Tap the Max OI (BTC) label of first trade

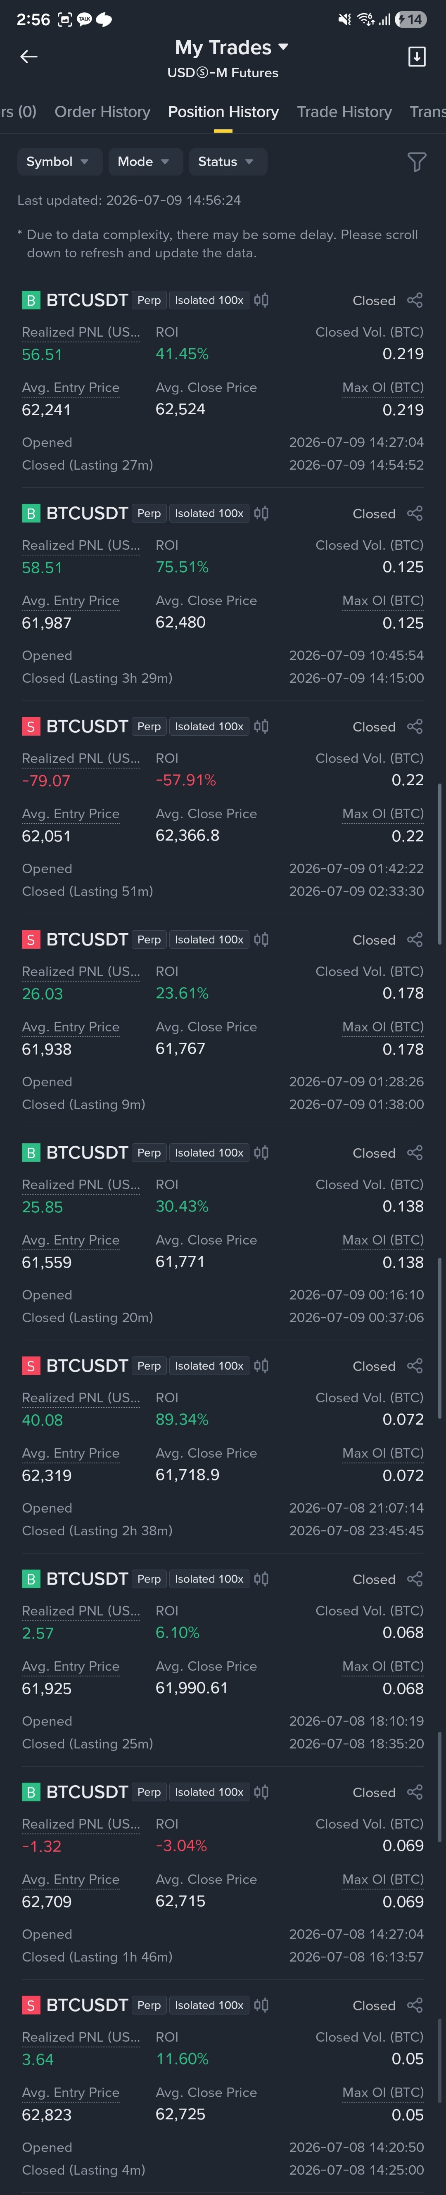click(383, 388)
